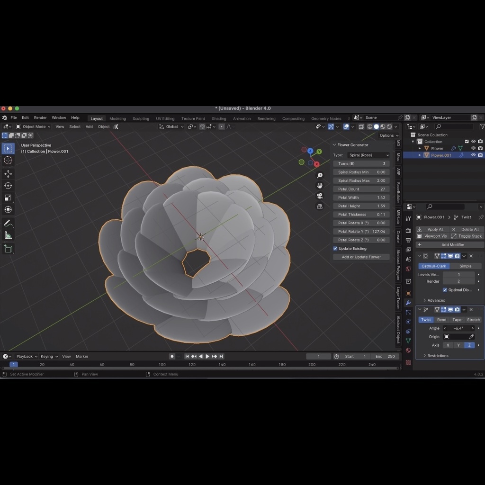485x485 pixels.
Task: Activate the Measure tool
Action: point(8,235)
